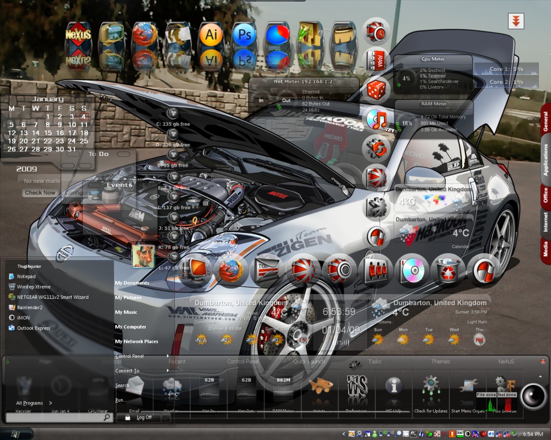Switch to the Internet side tab

[546, 222]
